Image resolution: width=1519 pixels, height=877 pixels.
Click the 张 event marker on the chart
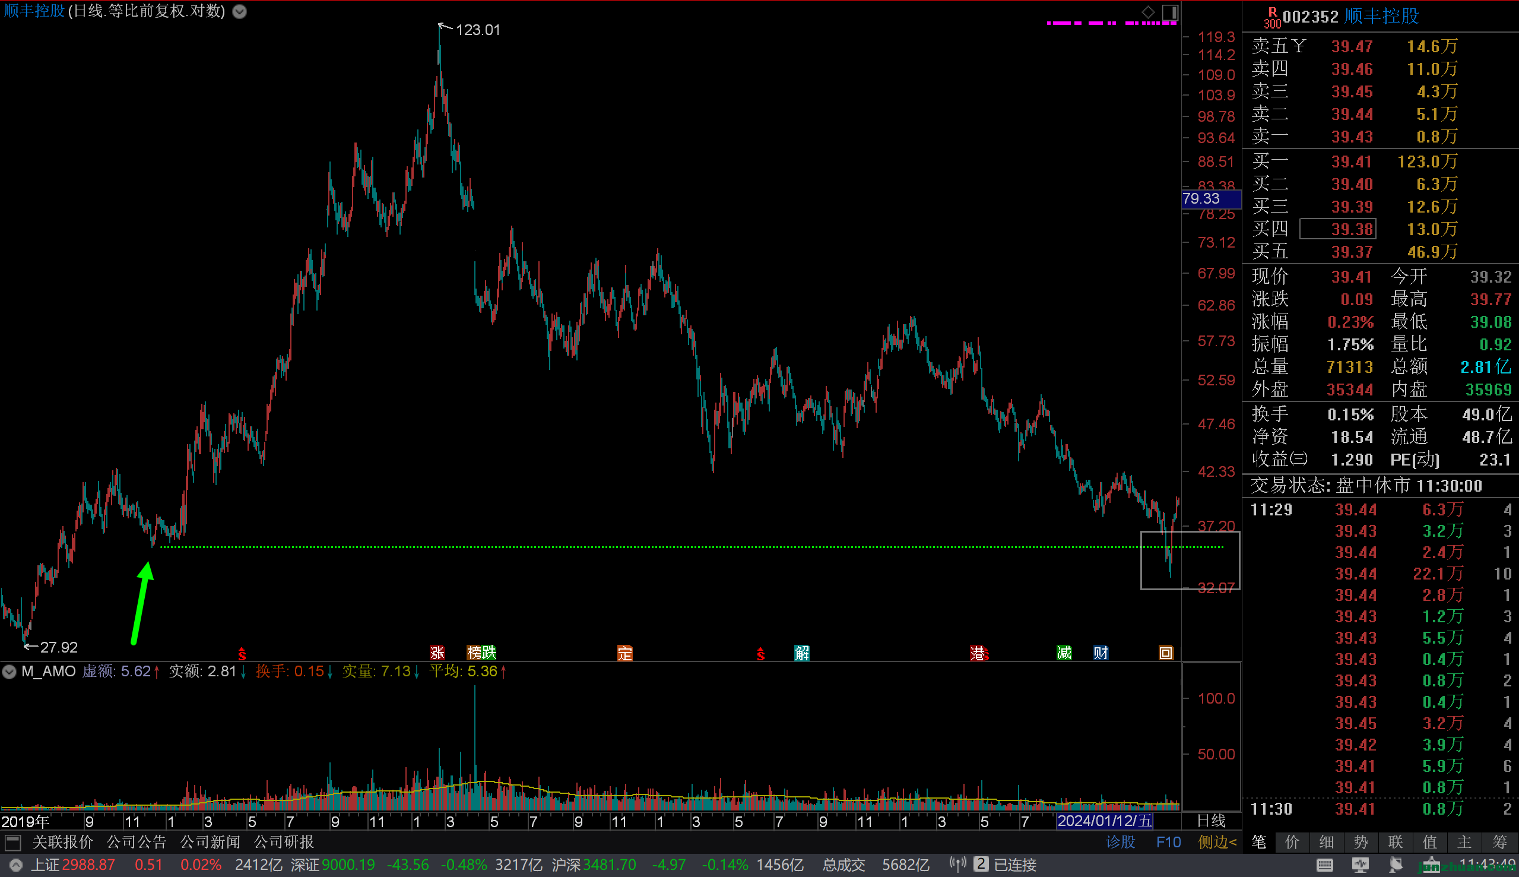pos(437,653)
